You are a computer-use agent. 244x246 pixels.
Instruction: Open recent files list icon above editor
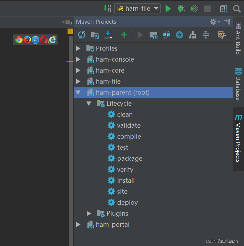pos(67,22)
